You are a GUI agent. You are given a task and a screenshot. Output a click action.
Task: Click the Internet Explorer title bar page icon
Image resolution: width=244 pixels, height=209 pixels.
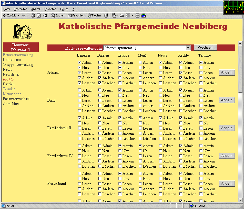3,3
